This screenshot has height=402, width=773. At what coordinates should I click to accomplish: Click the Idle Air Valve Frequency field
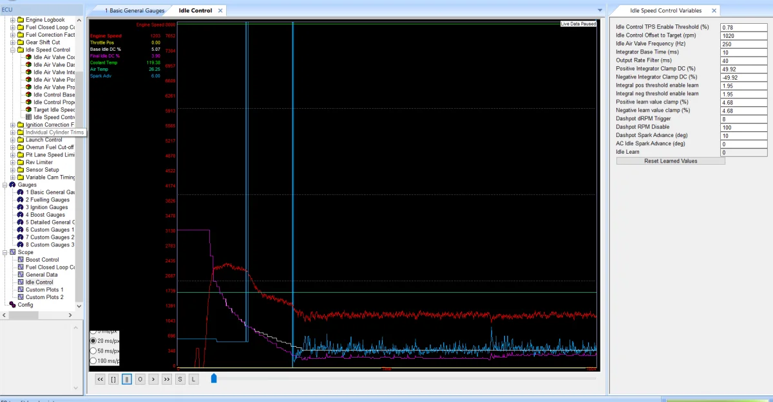pos(744,44)
